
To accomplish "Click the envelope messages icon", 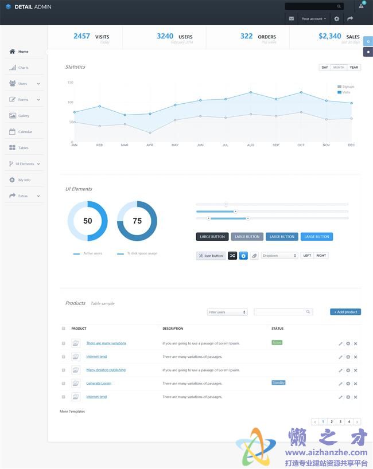I will coord(292,18).
